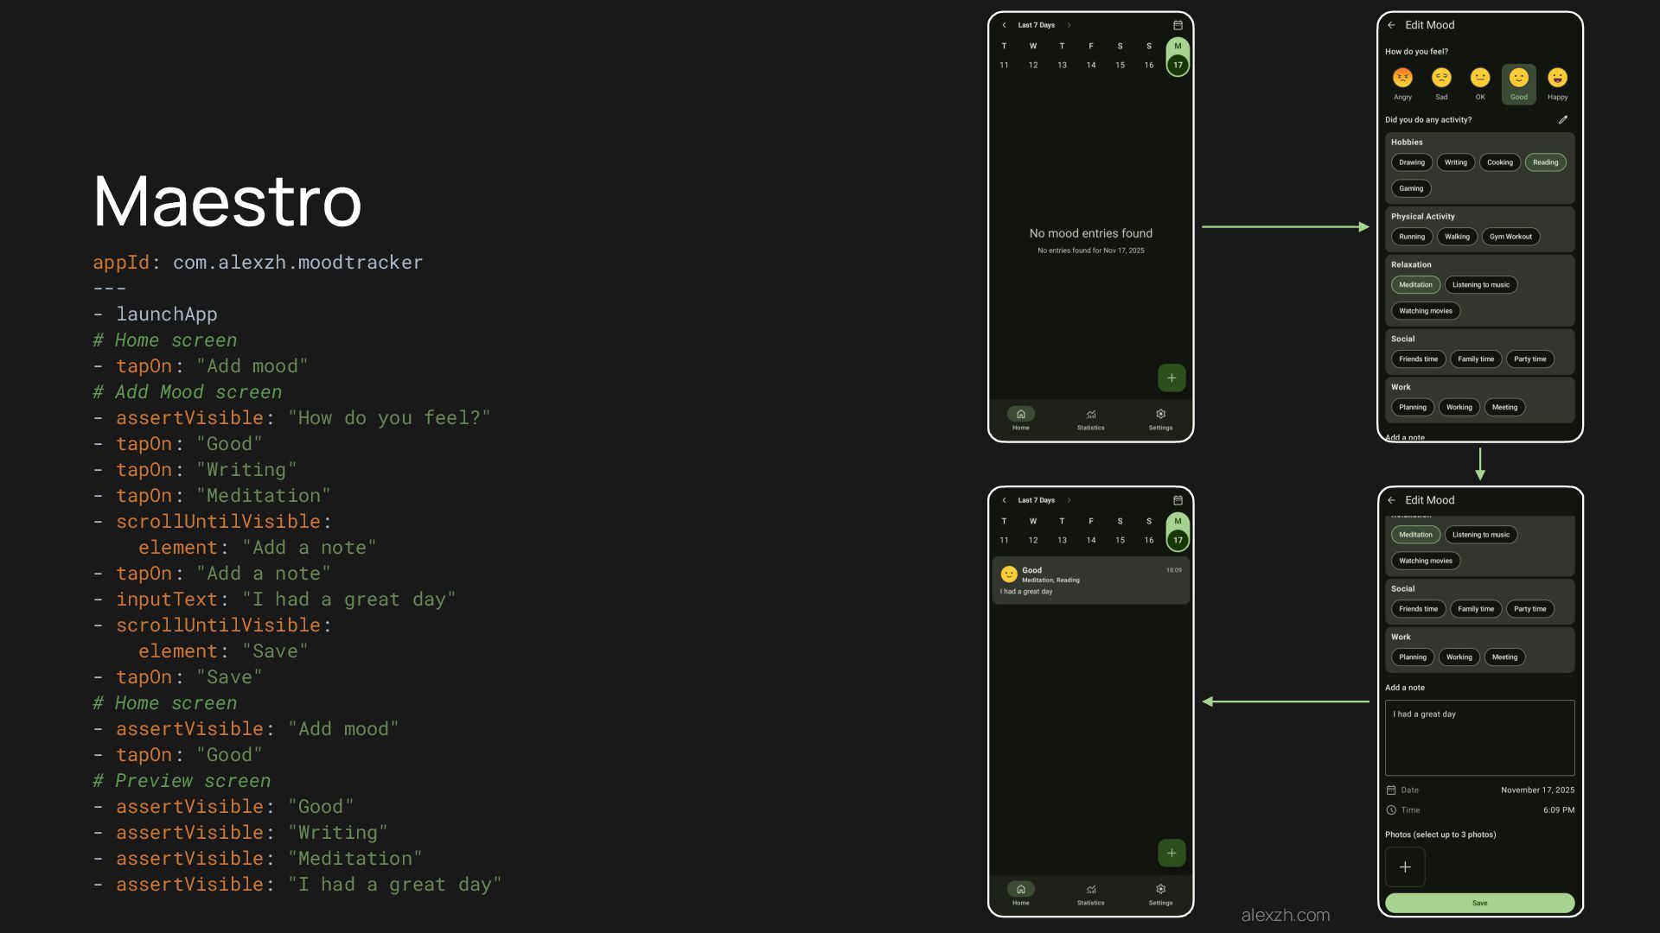Switch to Home tab on bottom-left phone
Screen dimensions: 1660x933
coord(1020,892)
